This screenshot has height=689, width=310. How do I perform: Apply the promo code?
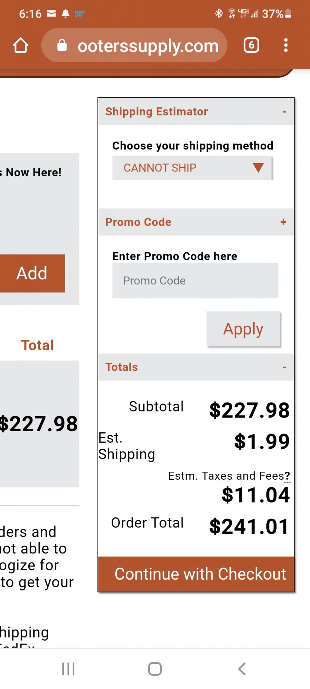(x=243, y=329)
